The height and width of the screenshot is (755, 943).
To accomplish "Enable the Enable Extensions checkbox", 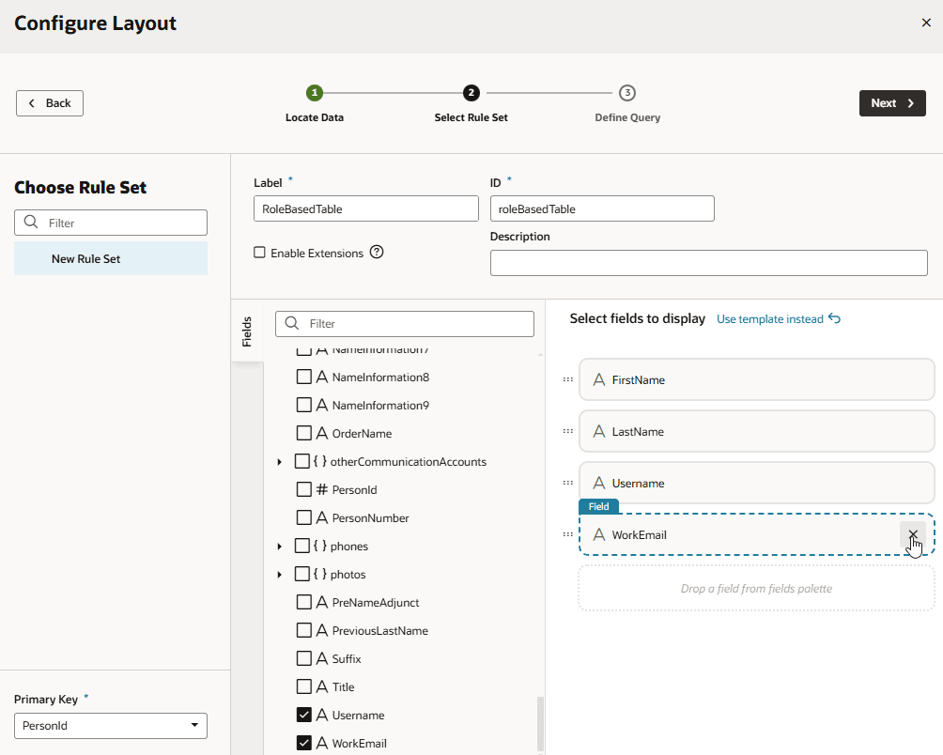I will click(260, 253).
